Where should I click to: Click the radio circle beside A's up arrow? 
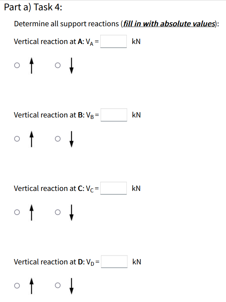click(x=17, y=65)
